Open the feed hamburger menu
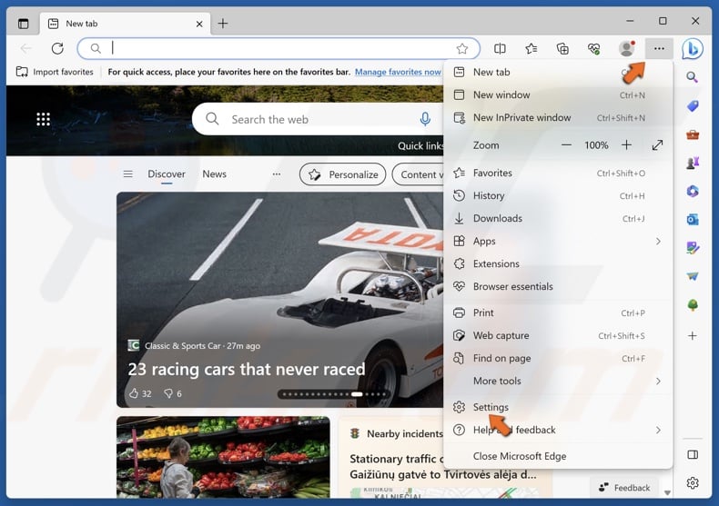The width and height of the screenshot is (719, 506). tap(128, 174)
